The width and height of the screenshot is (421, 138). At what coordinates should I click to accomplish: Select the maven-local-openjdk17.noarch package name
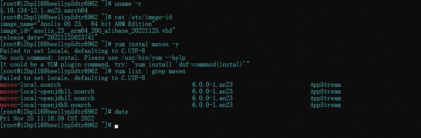point(47,98)
